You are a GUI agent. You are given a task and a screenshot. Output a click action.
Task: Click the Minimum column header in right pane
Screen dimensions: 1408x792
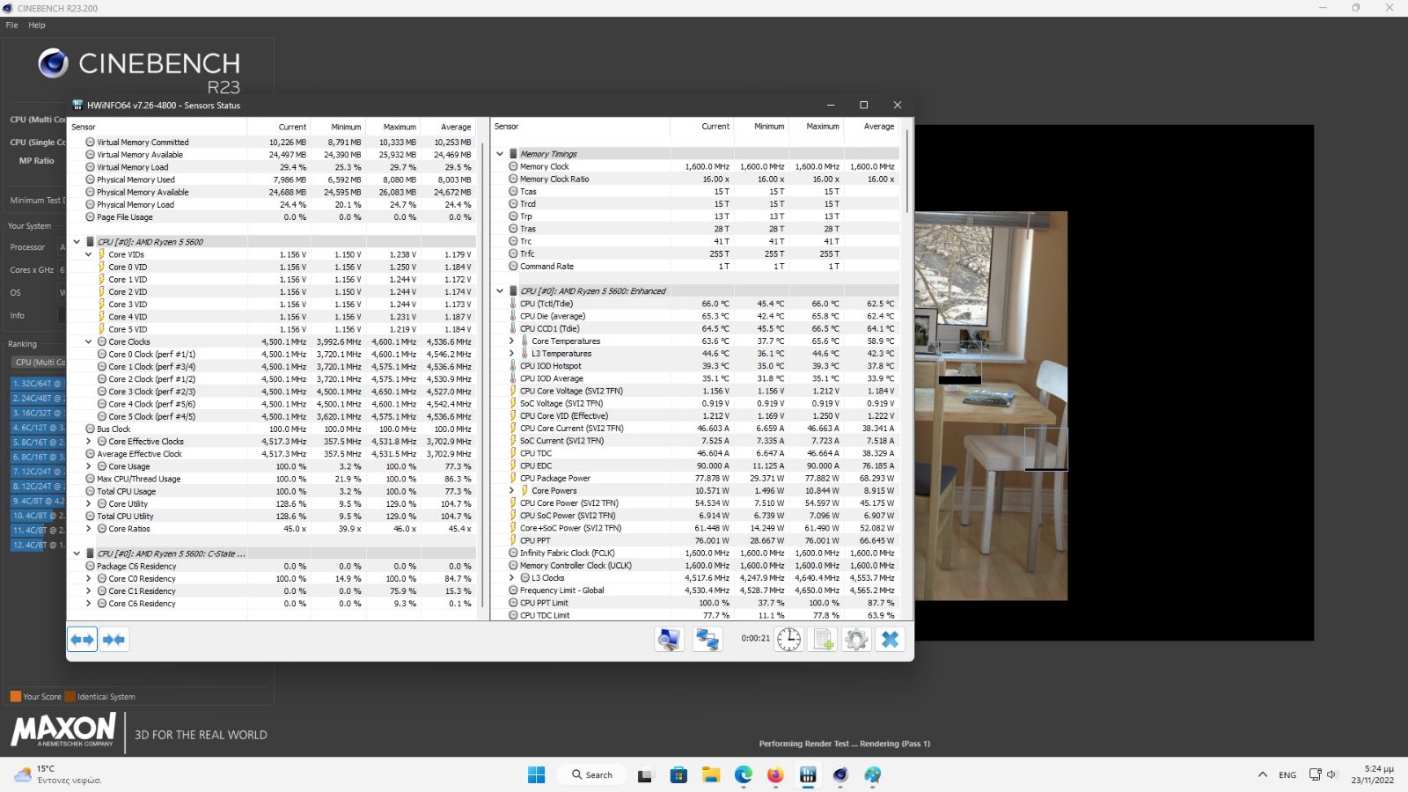pyautogui.click(x=769, y=127)
